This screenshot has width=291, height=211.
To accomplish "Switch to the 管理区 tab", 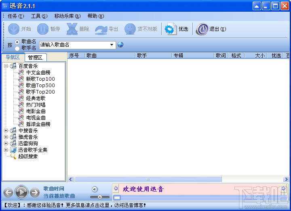I will (36, 58).
